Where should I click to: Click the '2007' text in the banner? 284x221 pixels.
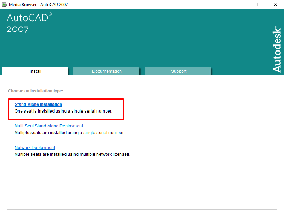(x=18, y=29)
